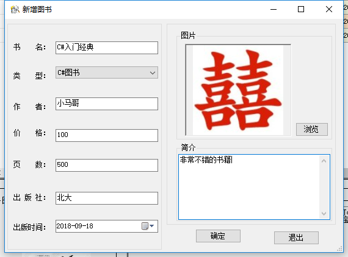Minimize the 新增图书 window
Image resolution: width=348 pixels, height=257 pixels.
coord(274,9)
